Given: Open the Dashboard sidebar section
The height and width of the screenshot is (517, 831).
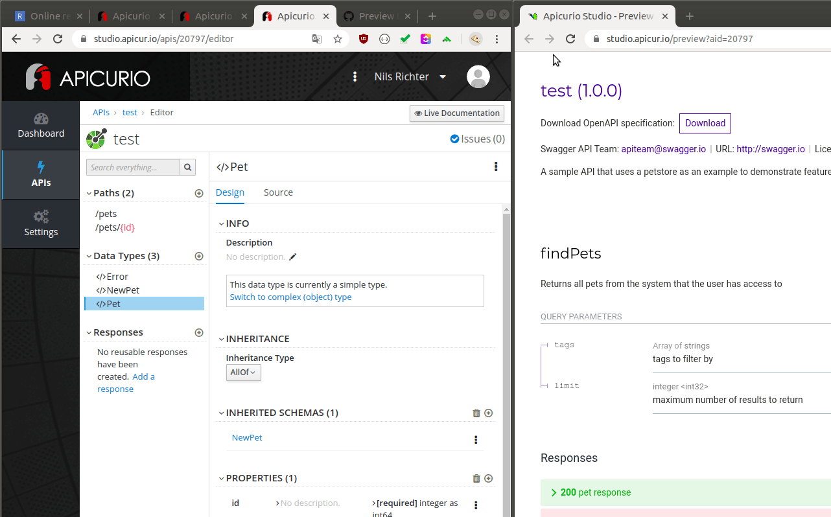Looking at the screenshot, I should (x=41, y=126).
